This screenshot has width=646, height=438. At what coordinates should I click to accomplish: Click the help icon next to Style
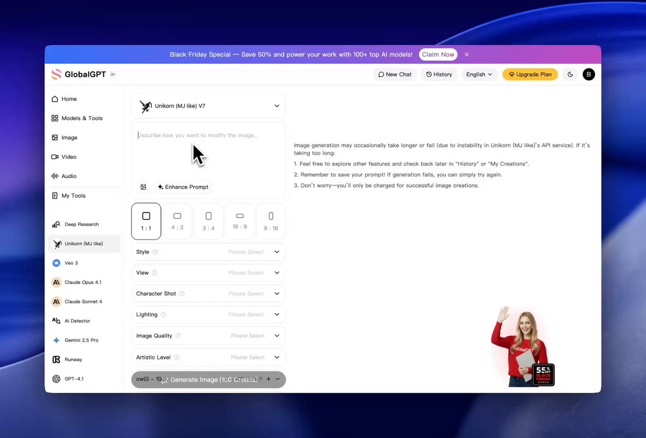pos(155,252)
